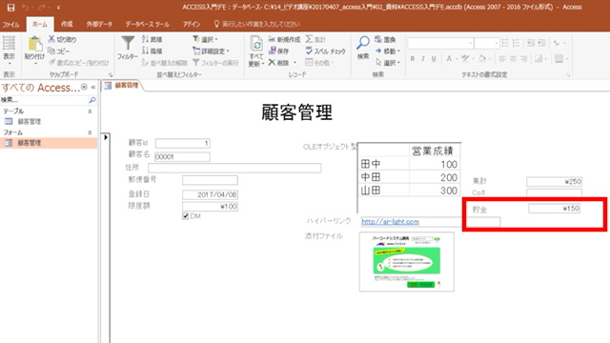Switch to データベース ツール tab
This screenshot has height=343, width=610.
tap(147, 24)
